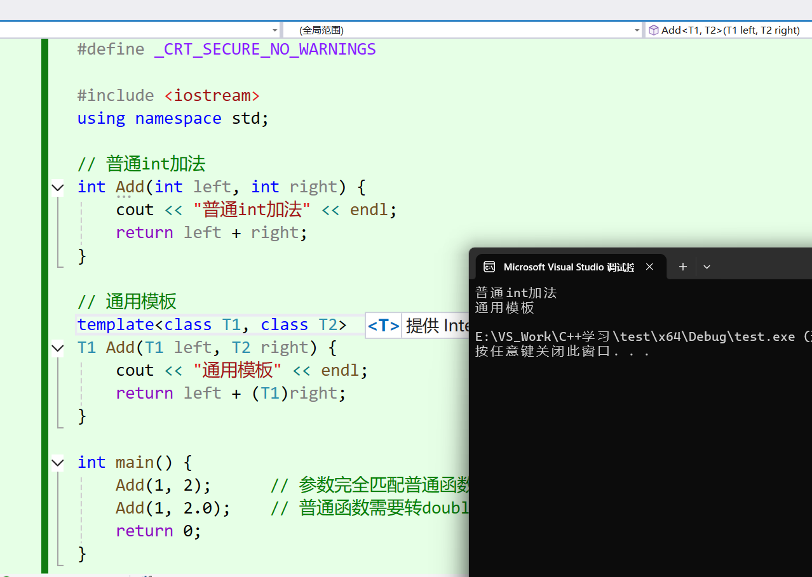812x577 pixels.
Task: Click console output line 普通int加法
Action: coord(516,293)
